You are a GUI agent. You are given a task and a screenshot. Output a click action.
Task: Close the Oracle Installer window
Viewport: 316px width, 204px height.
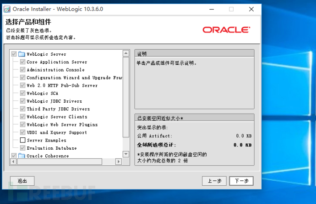[251, 9]
